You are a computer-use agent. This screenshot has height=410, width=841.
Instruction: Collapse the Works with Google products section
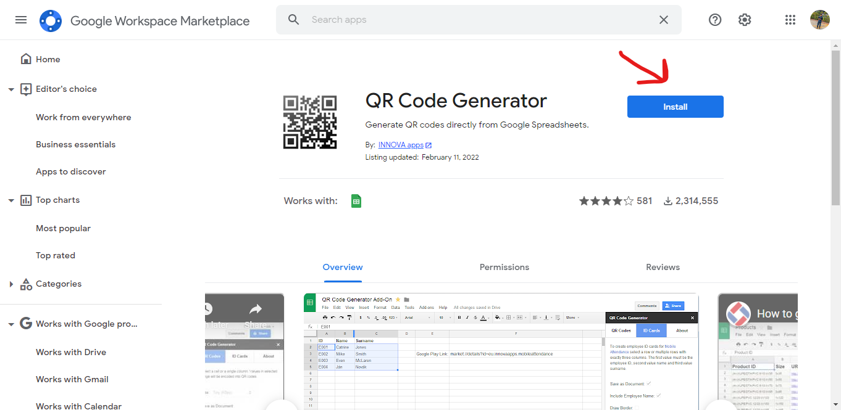(x=11, y=324)
